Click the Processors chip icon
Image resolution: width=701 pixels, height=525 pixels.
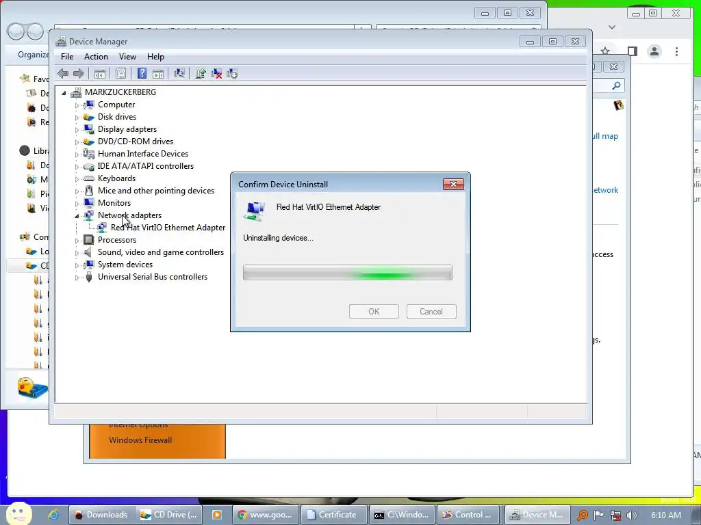point(89,240)
